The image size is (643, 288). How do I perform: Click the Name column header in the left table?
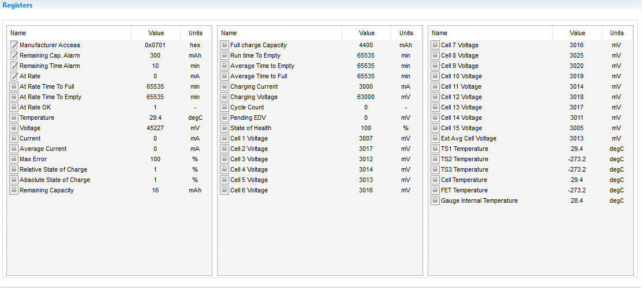pos(69,33)
